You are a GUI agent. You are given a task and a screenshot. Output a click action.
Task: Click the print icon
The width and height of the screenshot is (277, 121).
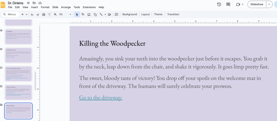click(44, 14)
